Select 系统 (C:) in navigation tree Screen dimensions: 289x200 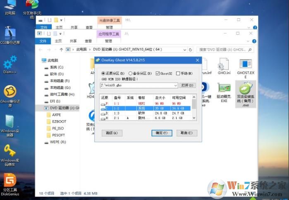coord(54,67)
